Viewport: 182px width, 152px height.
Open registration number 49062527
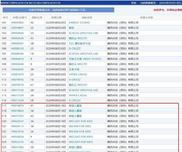[17, 121]
